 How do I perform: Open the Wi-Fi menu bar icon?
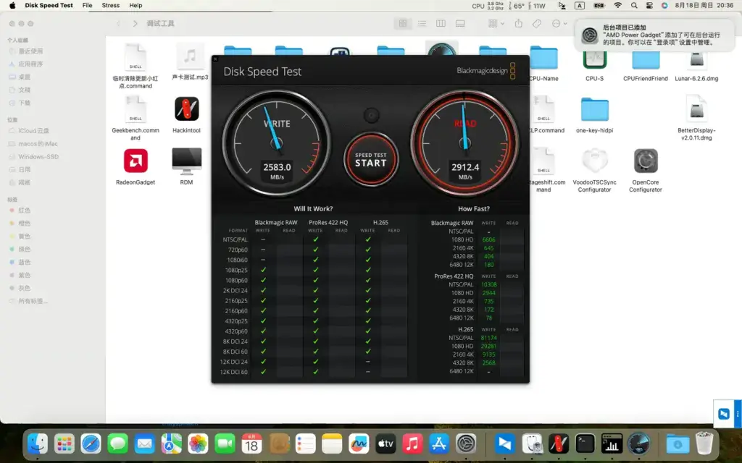617,5
